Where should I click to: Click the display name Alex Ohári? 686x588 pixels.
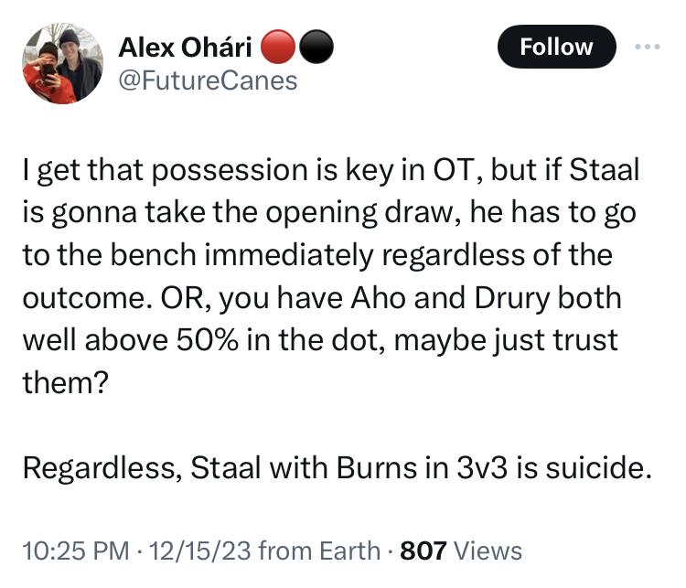pos(187,46)
